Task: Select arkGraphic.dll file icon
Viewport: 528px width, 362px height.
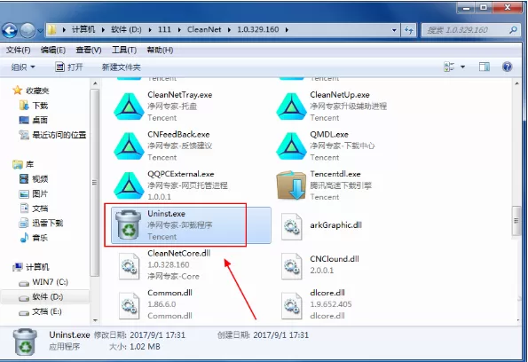Action: pyautogui.click(x=291, y=226)
